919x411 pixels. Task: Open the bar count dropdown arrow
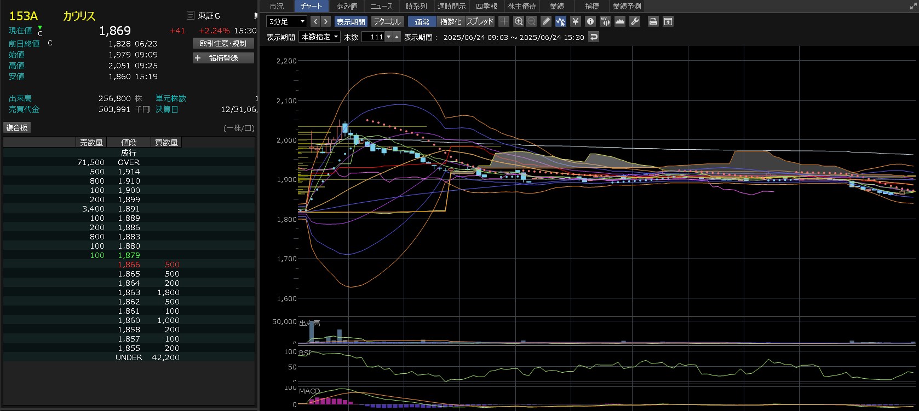389,37
